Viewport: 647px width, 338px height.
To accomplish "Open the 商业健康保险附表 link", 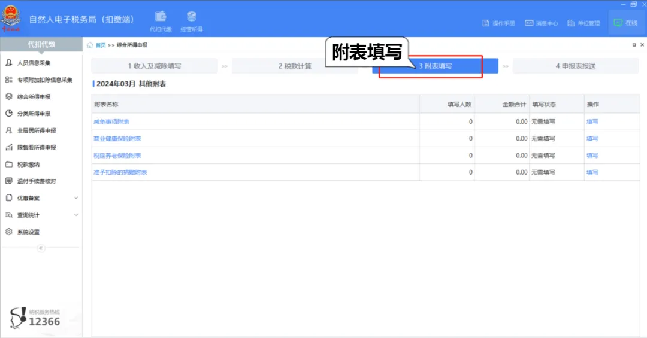I will click(x=117, y=139).
